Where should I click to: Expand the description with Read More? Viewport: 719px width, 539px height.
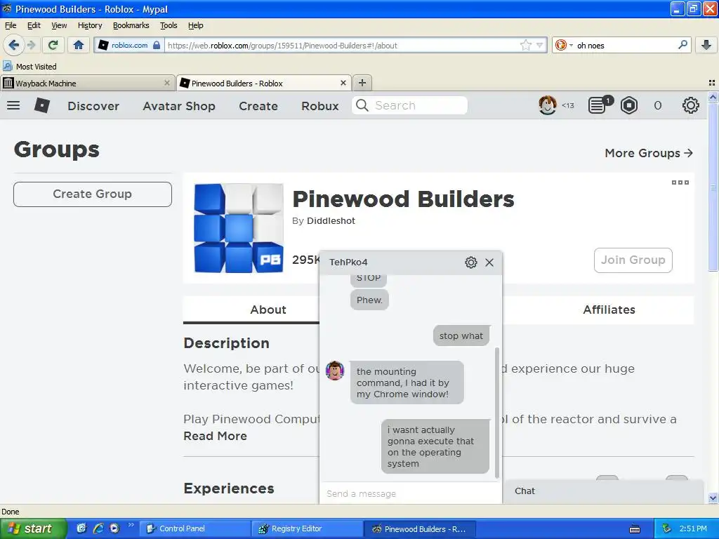[x=215, y=436]
